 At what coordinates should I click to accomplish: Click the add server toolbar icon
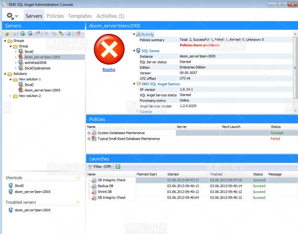[x=23, y=34]
